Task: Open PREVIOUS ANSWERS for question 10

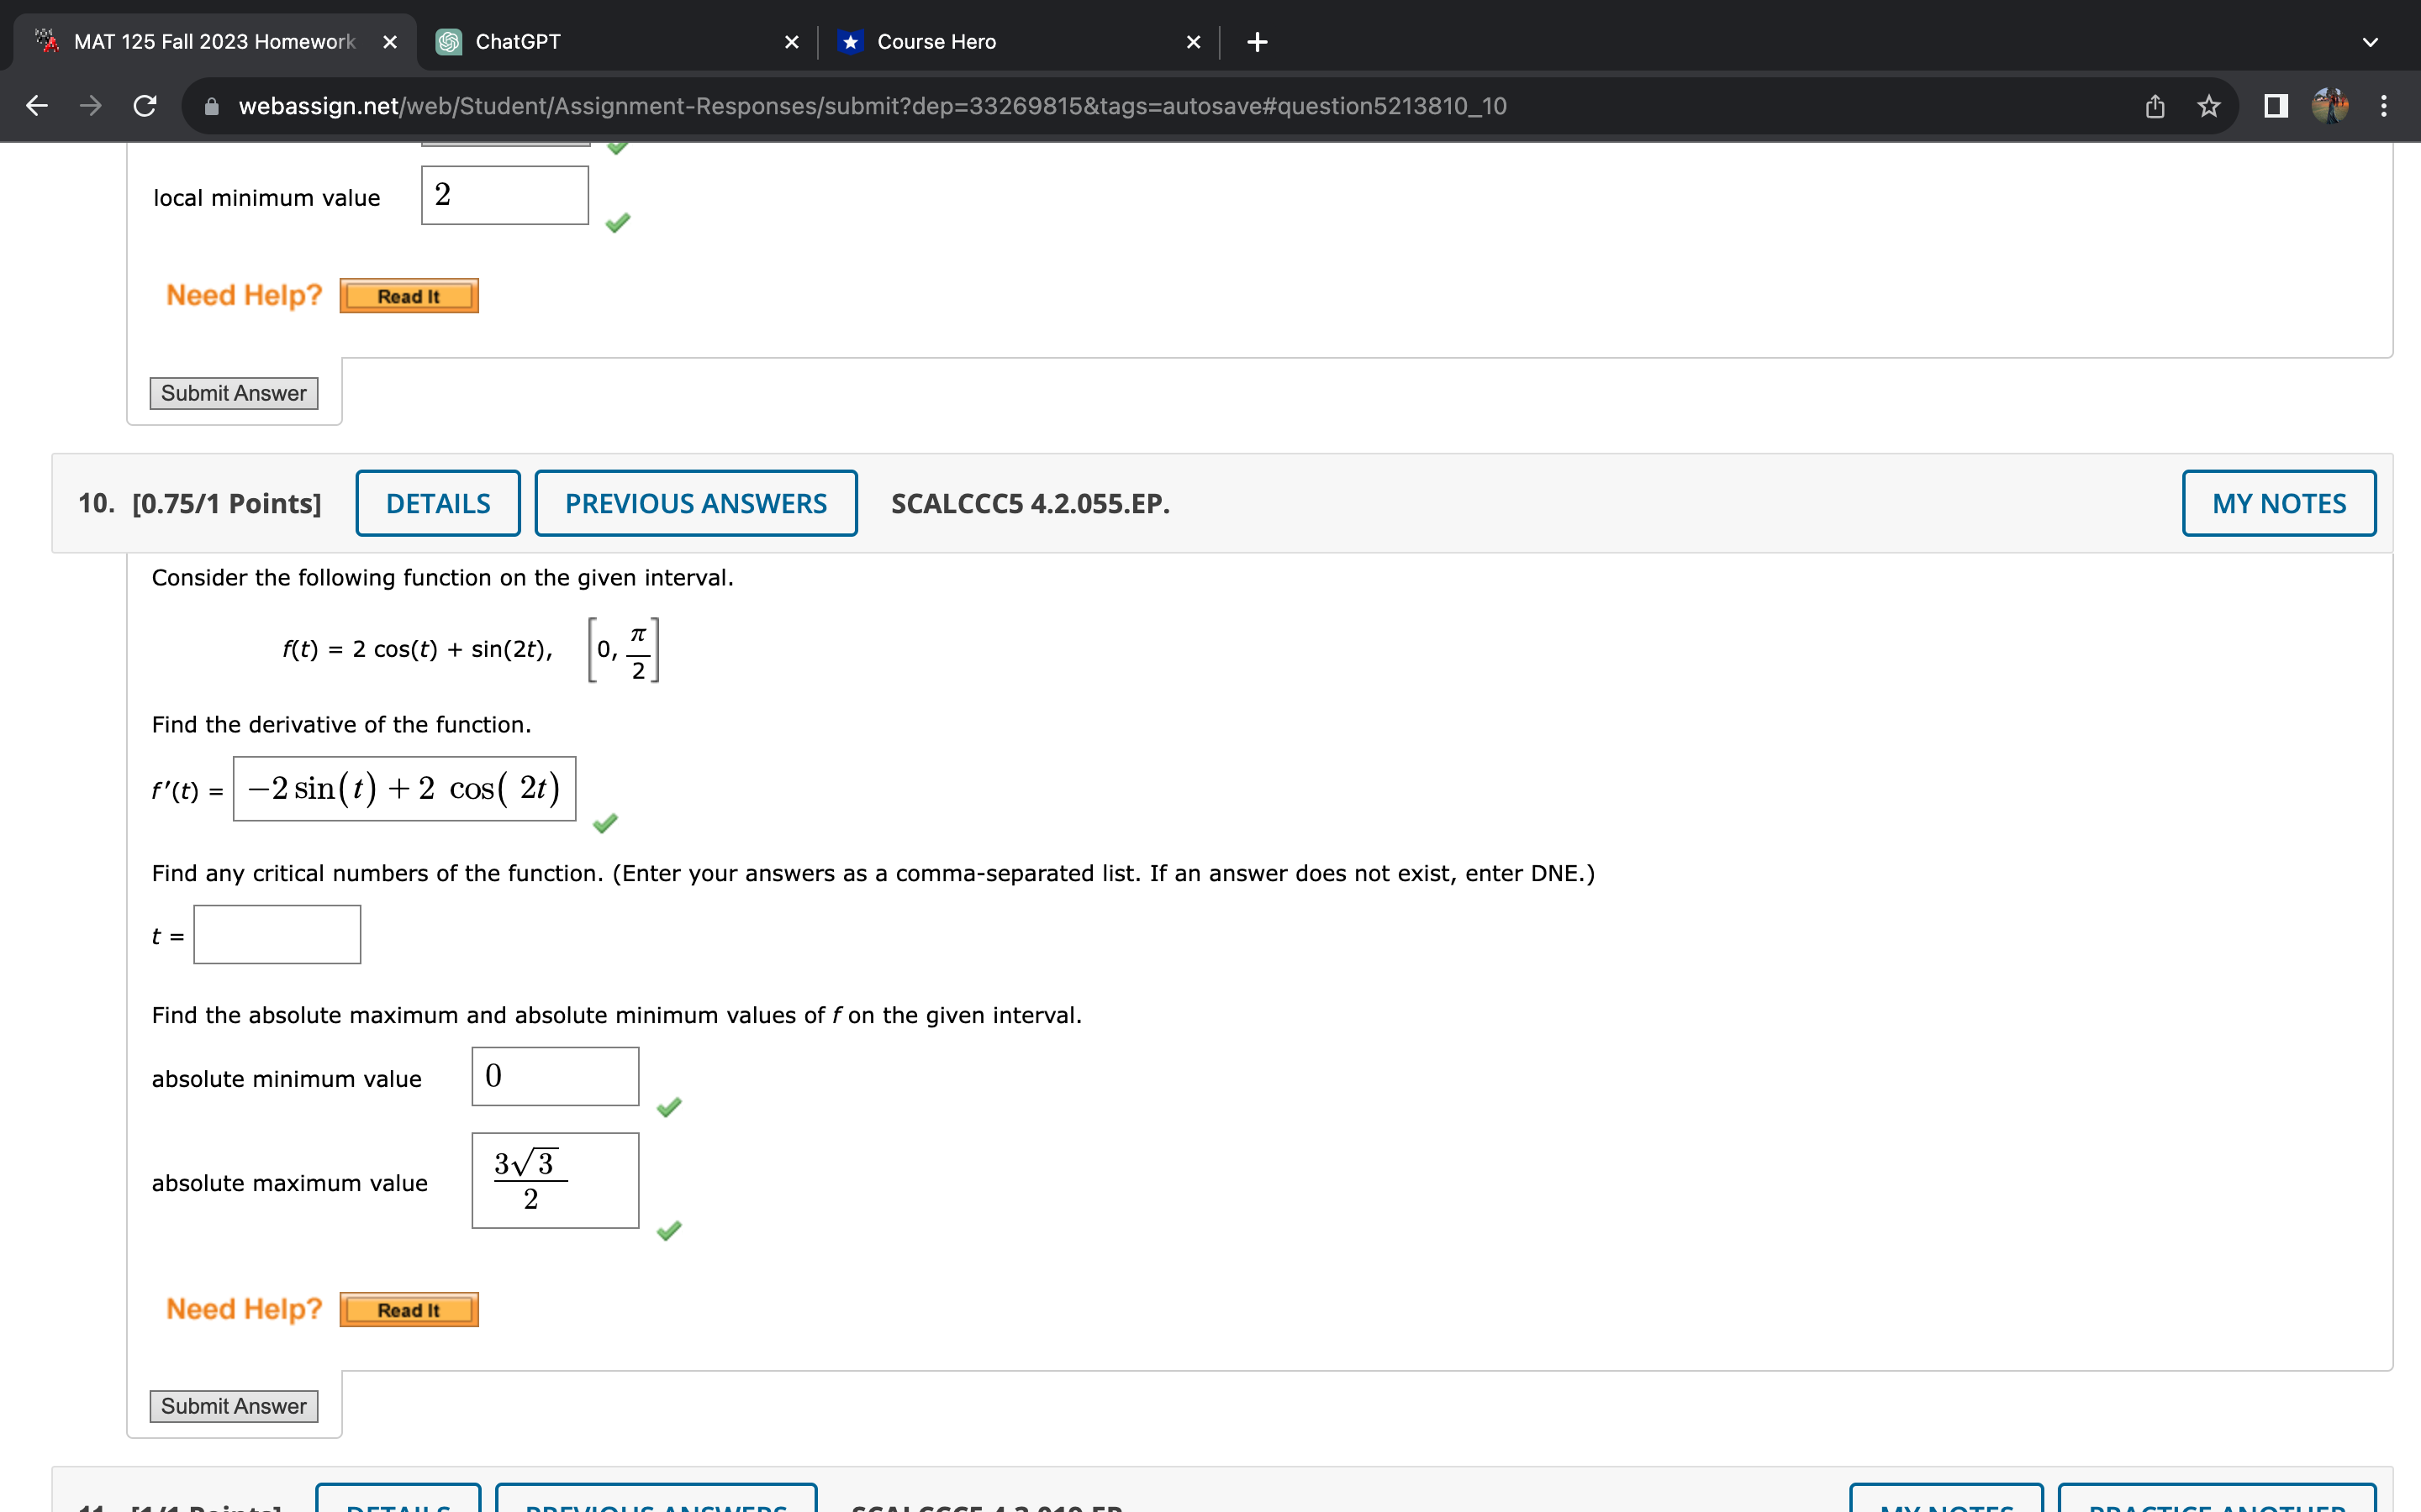Action: click(695, 503)
